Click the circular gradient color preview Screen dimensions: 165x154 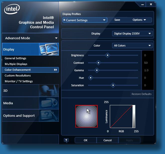click(x=87, y=116)
